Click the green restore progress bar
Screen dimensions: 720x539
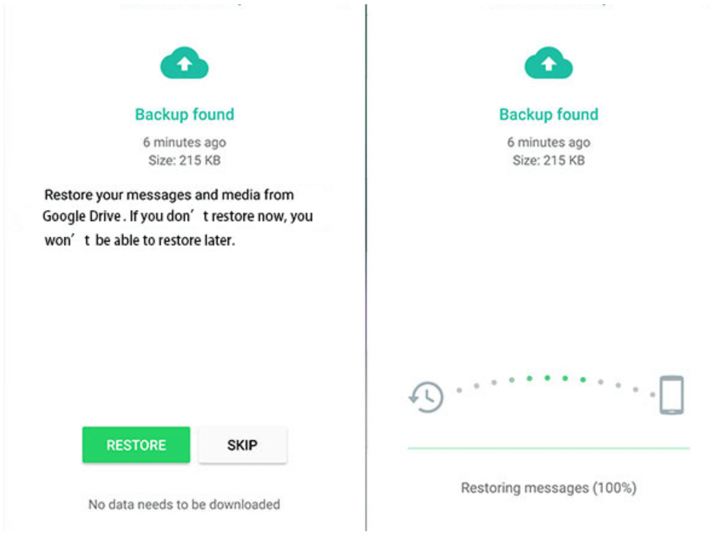pyautogui.click(x=549, y=448)
